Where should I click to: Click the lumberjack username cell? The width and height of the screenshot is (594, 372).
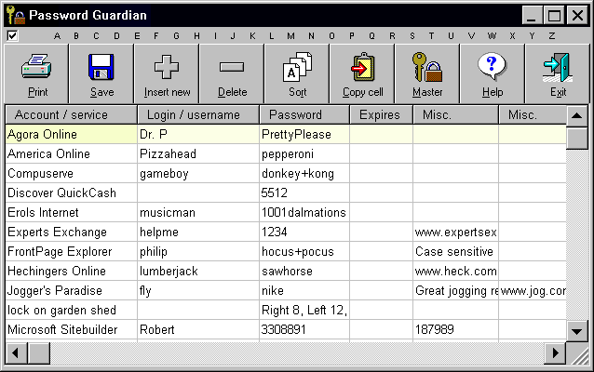click(198, 271)
